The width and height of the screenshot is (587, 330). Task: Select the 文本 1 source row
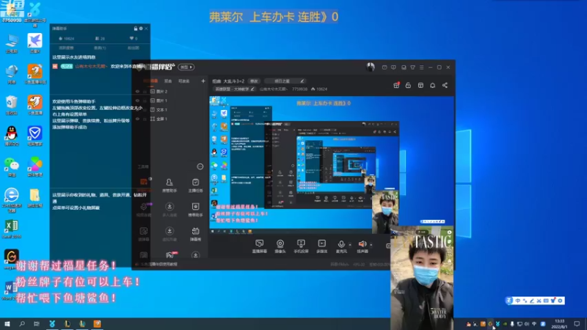[x=171, y=109]
